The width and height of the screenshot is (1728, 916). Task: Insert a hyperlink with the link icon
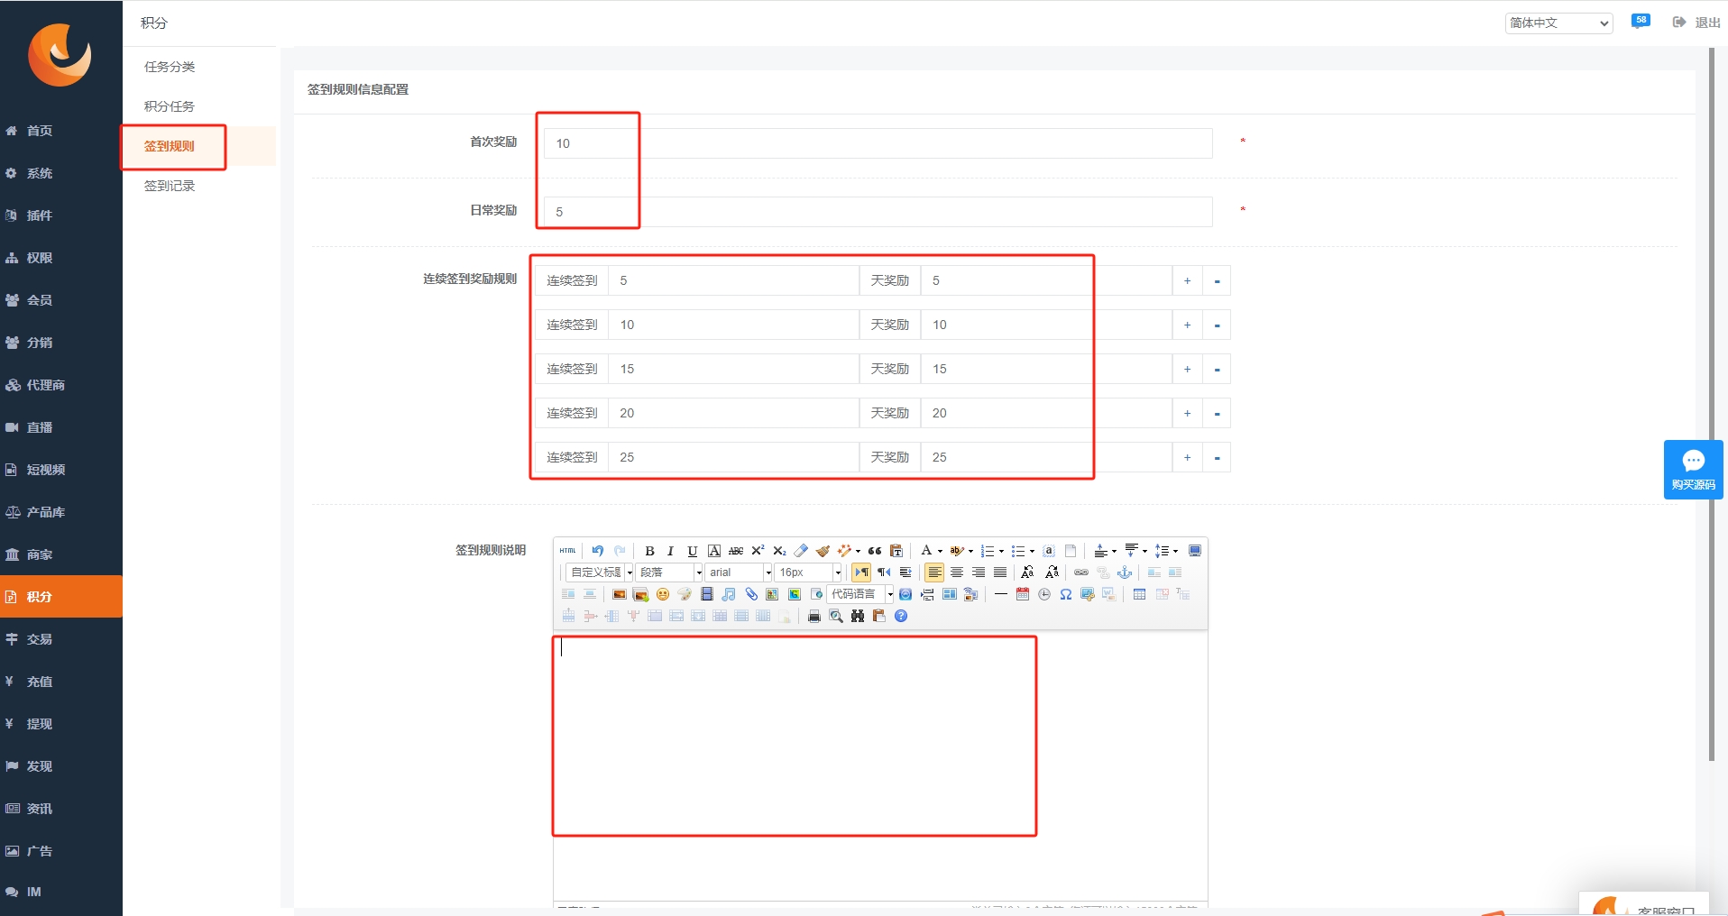click(x=1081, y=572)
